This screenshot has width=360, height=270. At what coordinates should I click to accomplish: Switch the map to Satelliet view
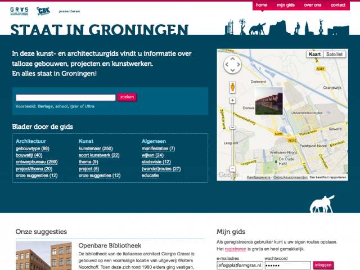[334, 55]
